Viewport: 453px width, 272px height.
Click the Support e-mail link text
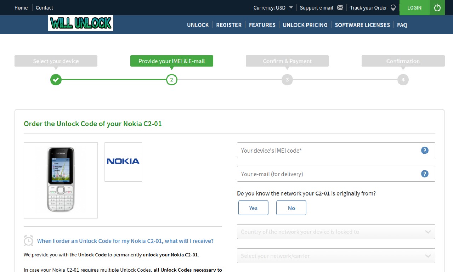[x=316, y=7]
